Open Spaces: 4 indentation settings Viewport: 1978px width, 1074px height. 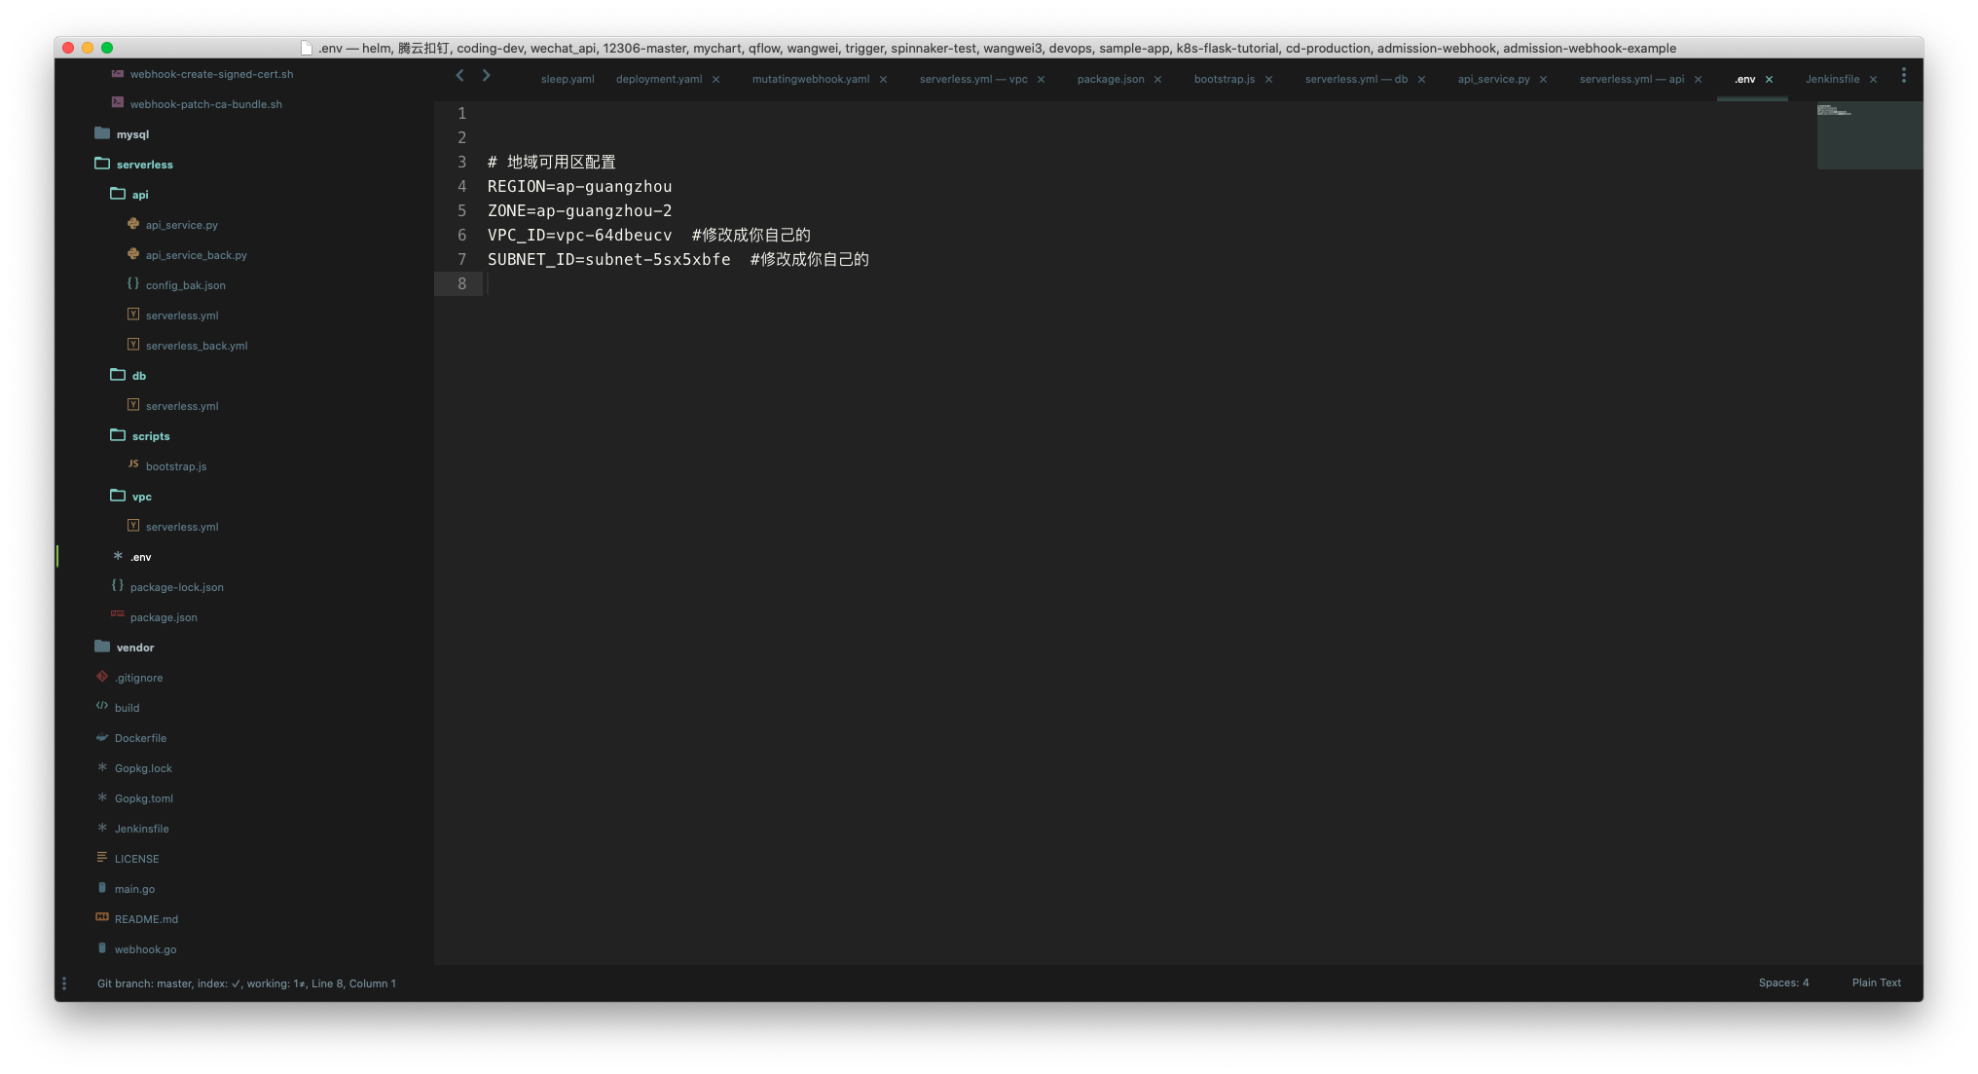(x=1783, y=983)
